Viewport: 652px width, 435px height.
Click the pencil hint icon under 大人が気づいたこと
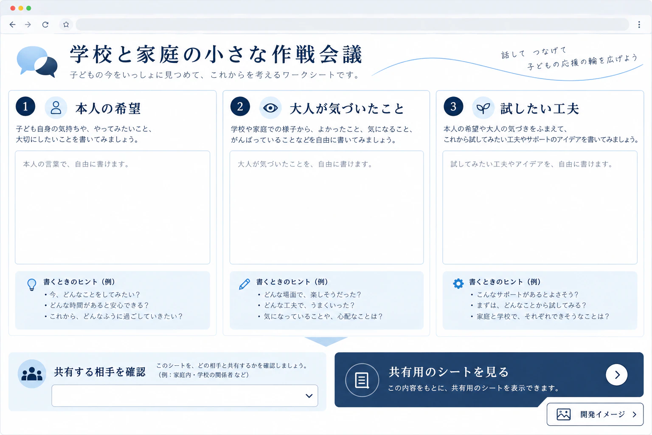[x=244, y=284]
